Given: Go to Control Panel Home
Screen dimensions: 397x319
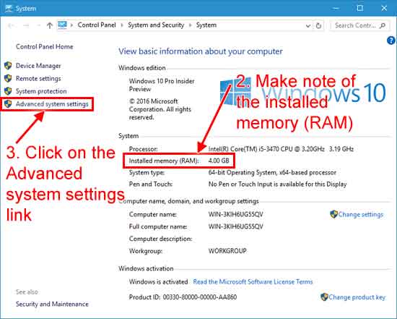Looking at the screenshot, I should pyautogui.click(x=45, y=47).
